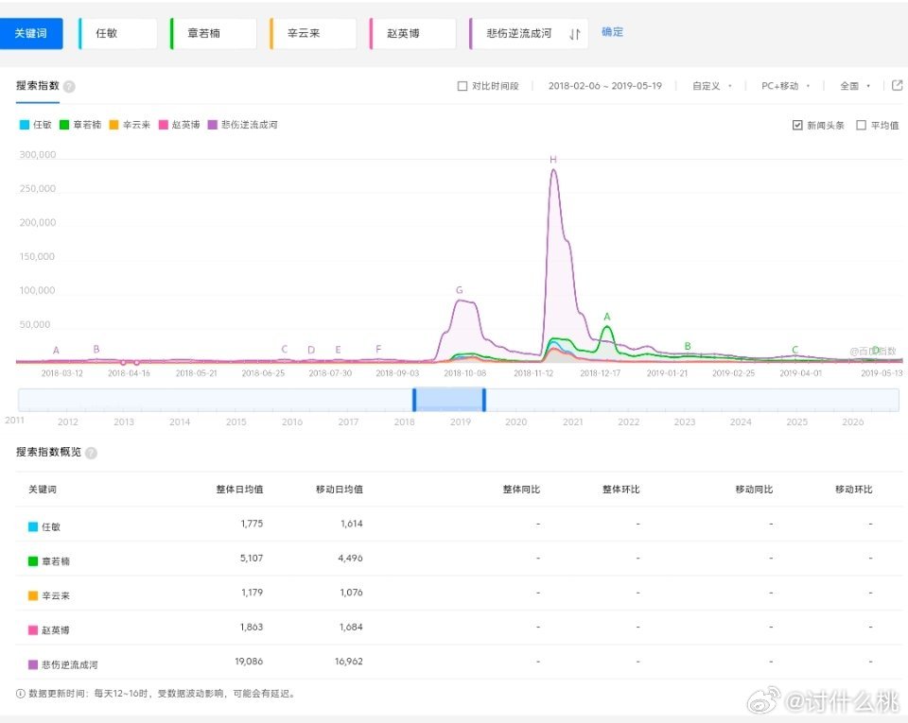Click the value 19,086 in the table
The height and width of the screenshot is (723, 908).
coord(249,662)
